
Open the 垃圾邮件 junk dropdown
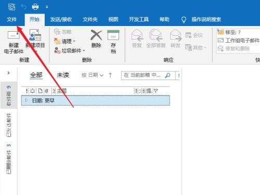[x=70, y=50]
